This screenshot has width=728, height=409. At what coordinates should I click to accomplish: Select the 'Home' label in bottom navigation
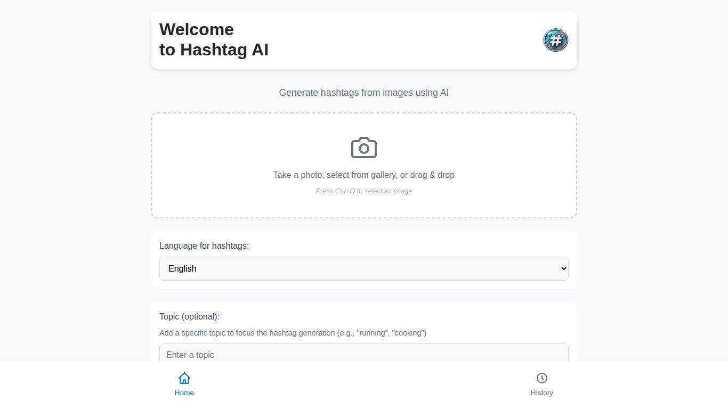tap(184, 393)
